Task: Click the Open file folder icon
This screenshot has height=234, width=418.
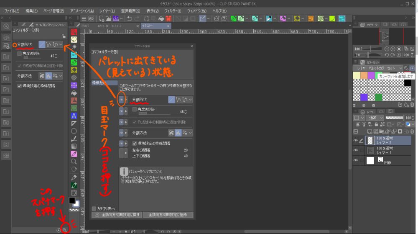Action: click(x=108, y=18)
